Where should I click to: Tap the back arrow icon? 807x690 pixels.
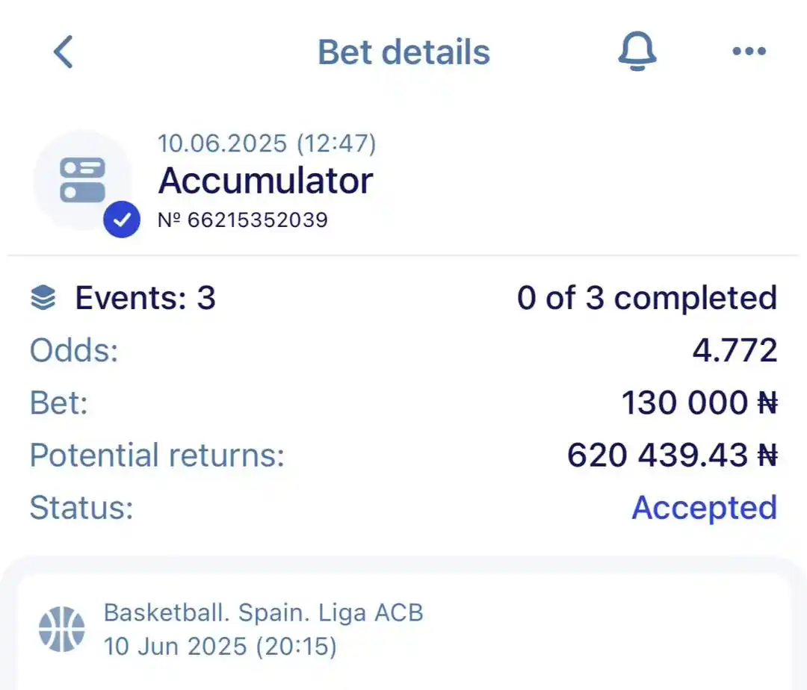(x=64, y=52)
